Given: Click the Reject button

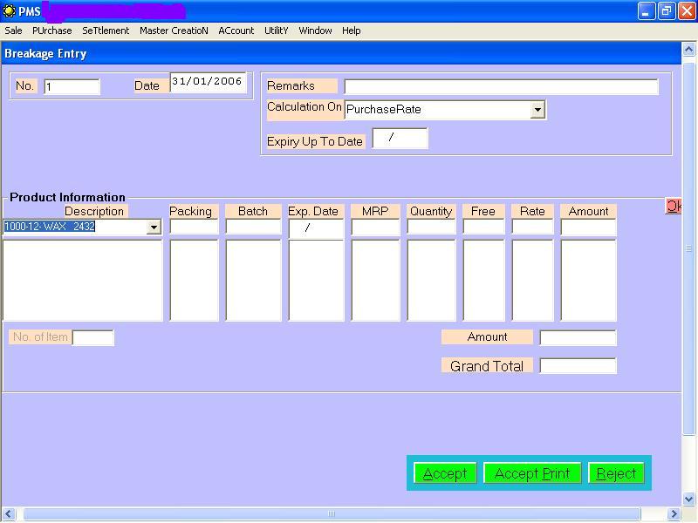Looking at the screenshot, I should 616,473.
